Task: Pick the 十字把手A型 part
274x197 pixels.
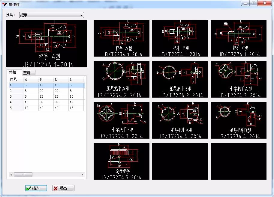Action: point(238,79)
